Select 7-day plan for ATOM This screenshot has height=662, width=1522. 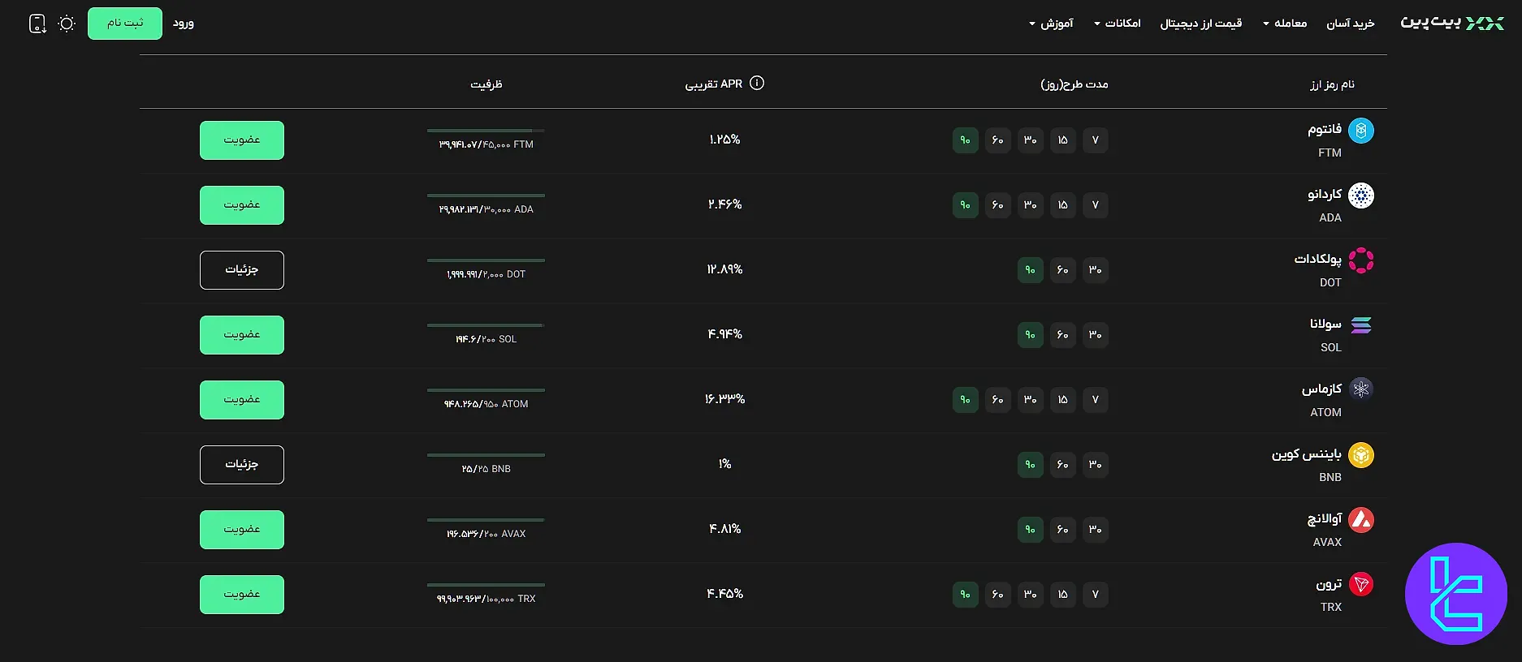tap(1096, 400)
